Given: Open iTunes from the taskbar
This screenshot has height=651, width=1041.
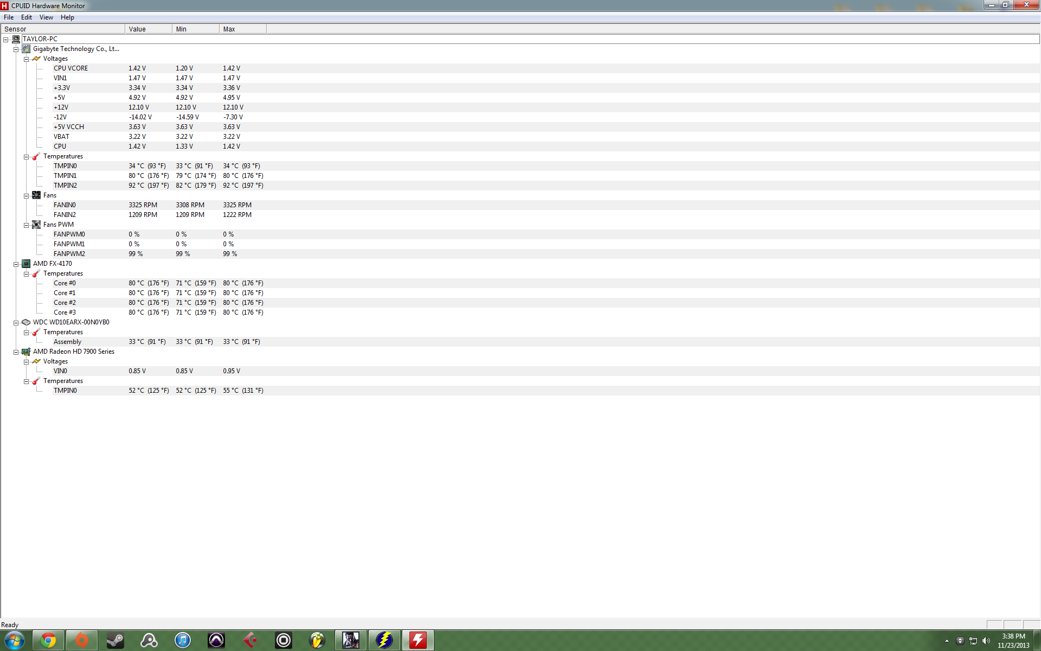Looking at the screenshot, I should (x=183, y=641).
